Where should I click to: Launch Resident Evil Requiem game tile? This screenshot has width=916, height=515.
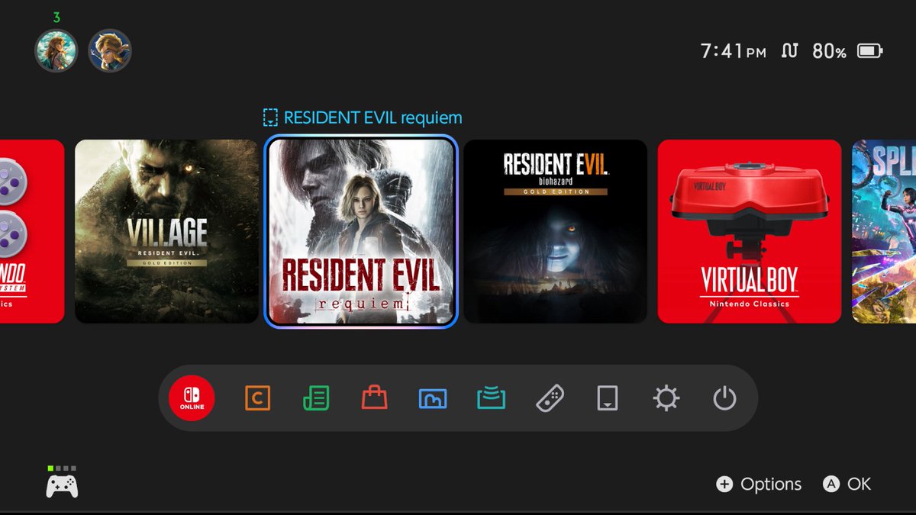361,232
